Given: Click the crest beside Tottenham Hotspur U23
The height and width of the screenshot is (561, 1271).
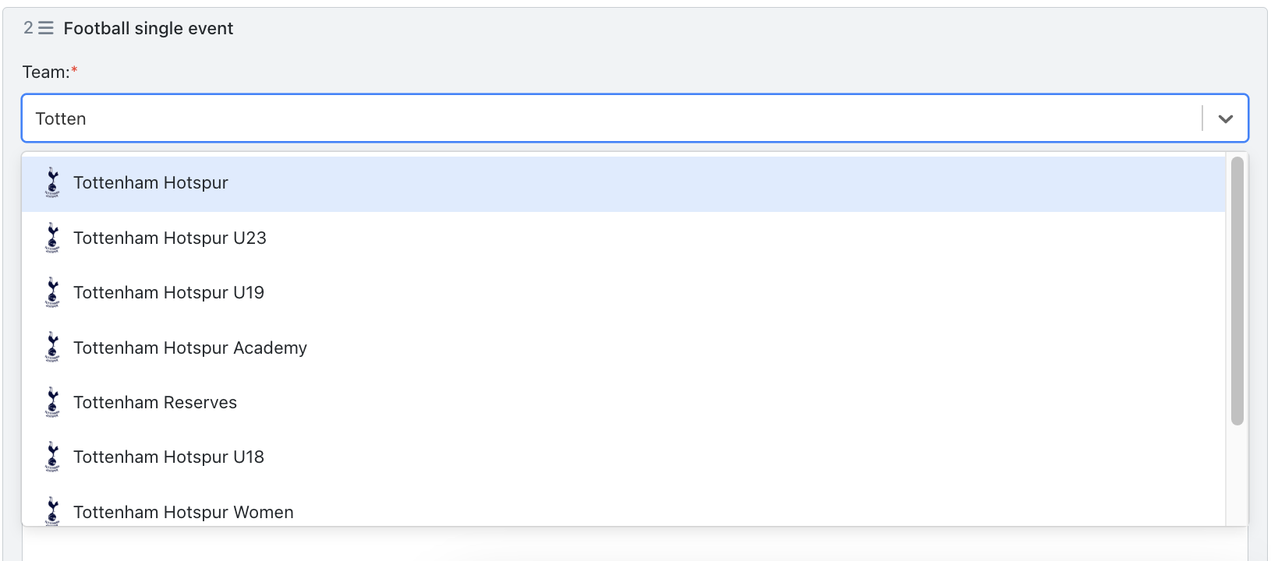Looking at the screenshot, I should pos(52,238).
